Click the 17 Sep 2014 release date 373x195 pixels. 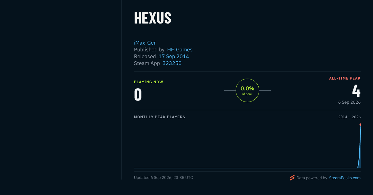pyautogui.click(x=174, y=56)
